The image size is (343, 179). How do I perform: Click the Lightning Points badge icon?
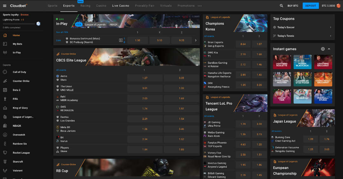click(x=38, y=23)
